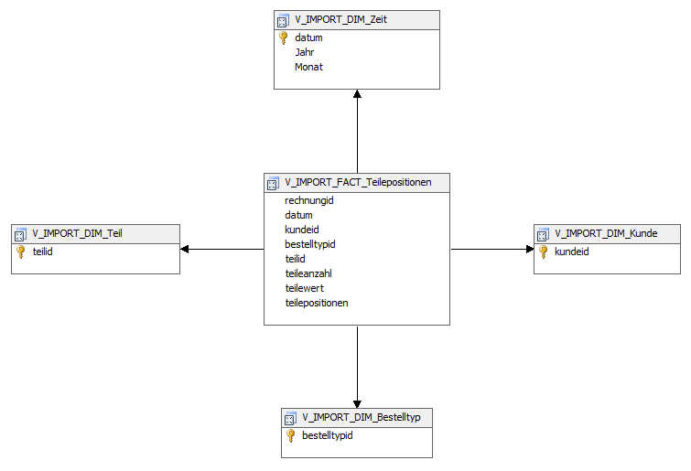691x471 pixels.
Task: Click the relationship line leading to V_IMPORT_DIM_Kunde
Action: pyautogui.click(x=491, y=249)
